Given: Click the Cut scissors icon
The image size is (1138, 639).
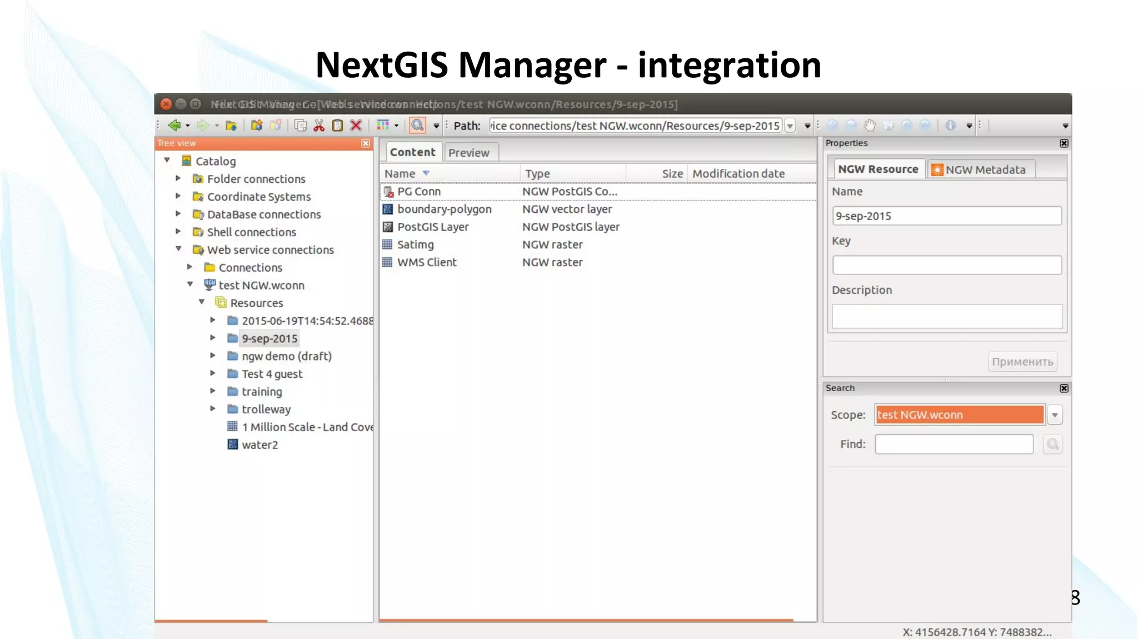Looking at the screenshot, I should pos(319,126).
